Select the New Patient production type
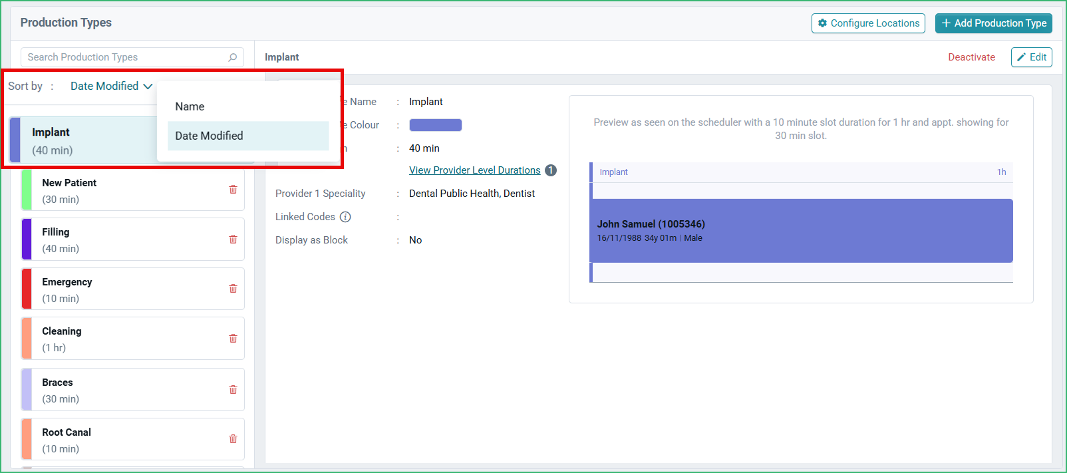Screen dimensions: 1067x473 [x=132, y=190]
